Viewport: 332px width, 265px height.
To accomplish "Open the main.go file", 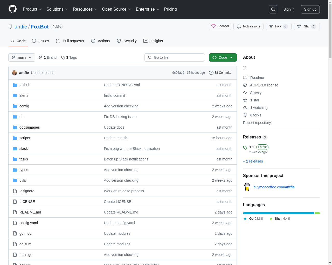I will click(26, 255).
